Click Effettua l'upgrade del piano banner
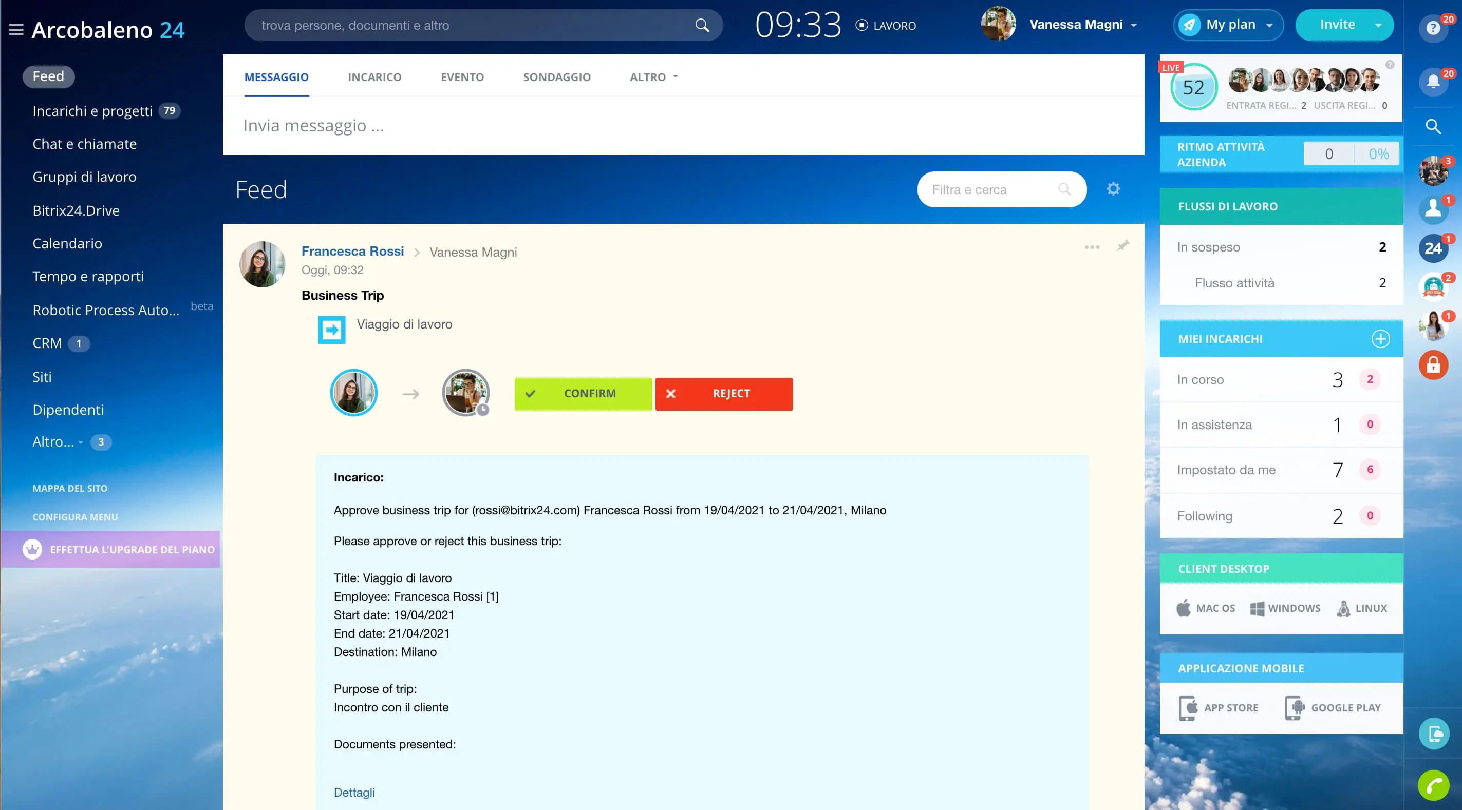The width and height of the screenshot is (1462, 810). 110,549
